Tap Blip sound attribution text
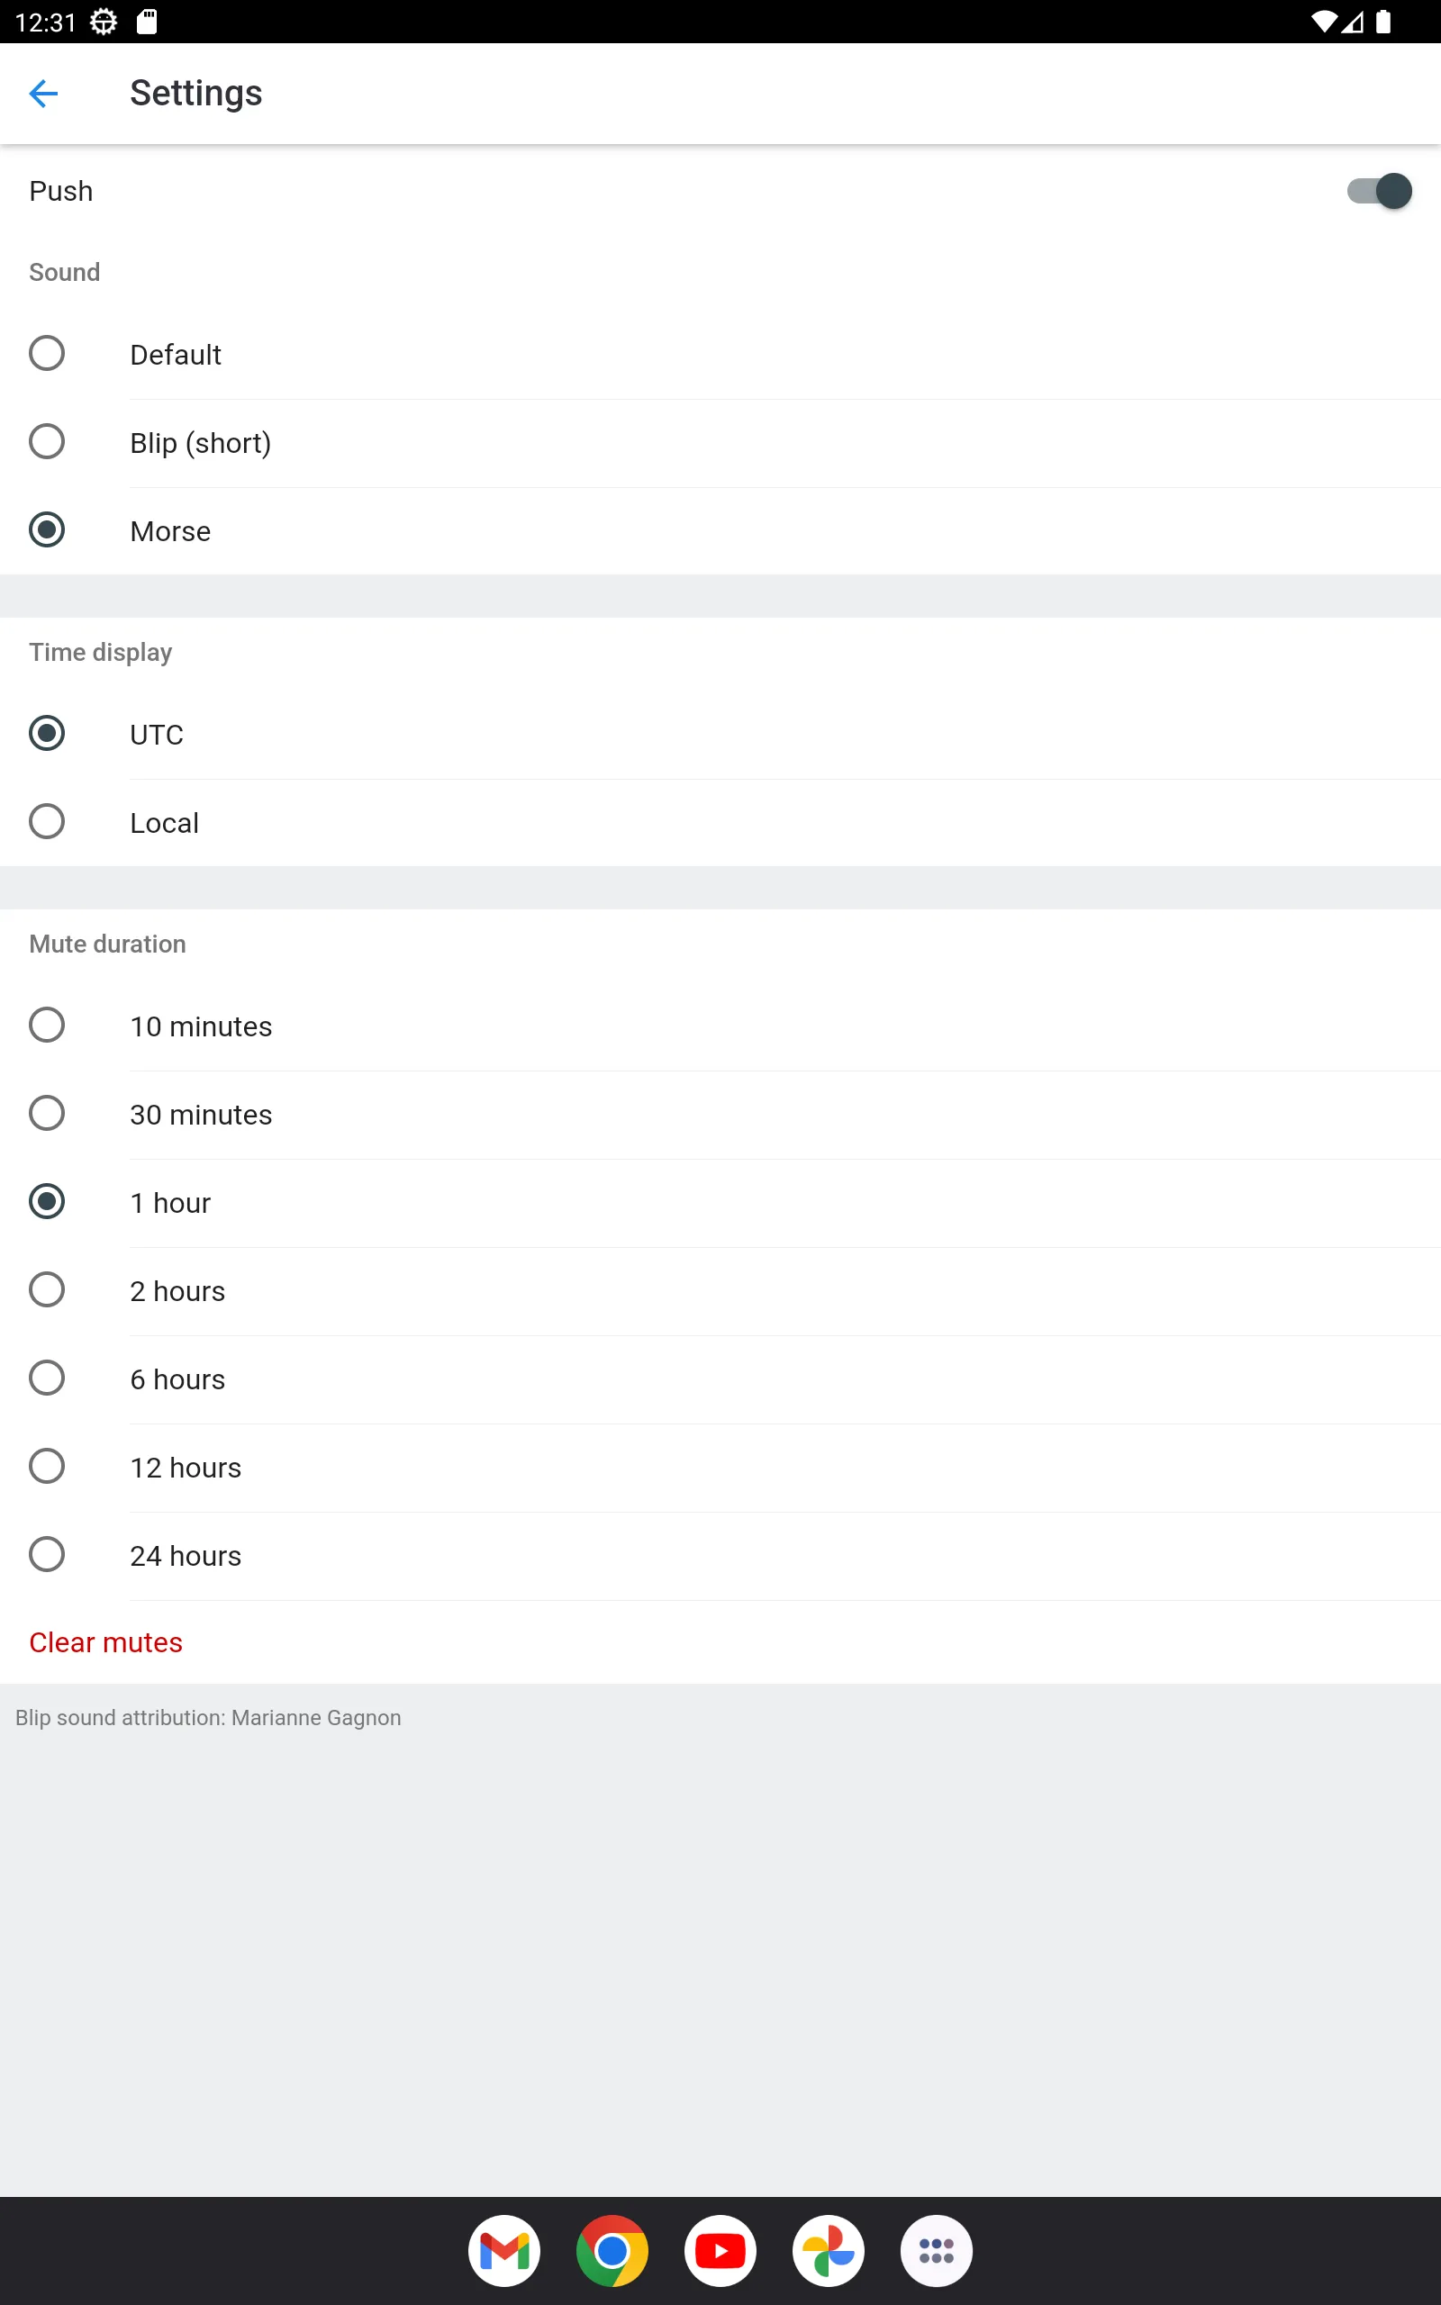The height and width of the screenshot is (2305, 1441). point(208,1718)
